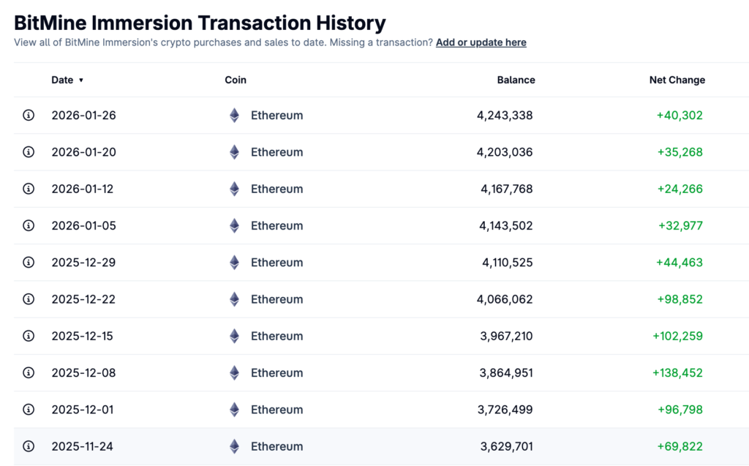
Task: Open the 'Add or update here' link
Action: tap(481, 42)
